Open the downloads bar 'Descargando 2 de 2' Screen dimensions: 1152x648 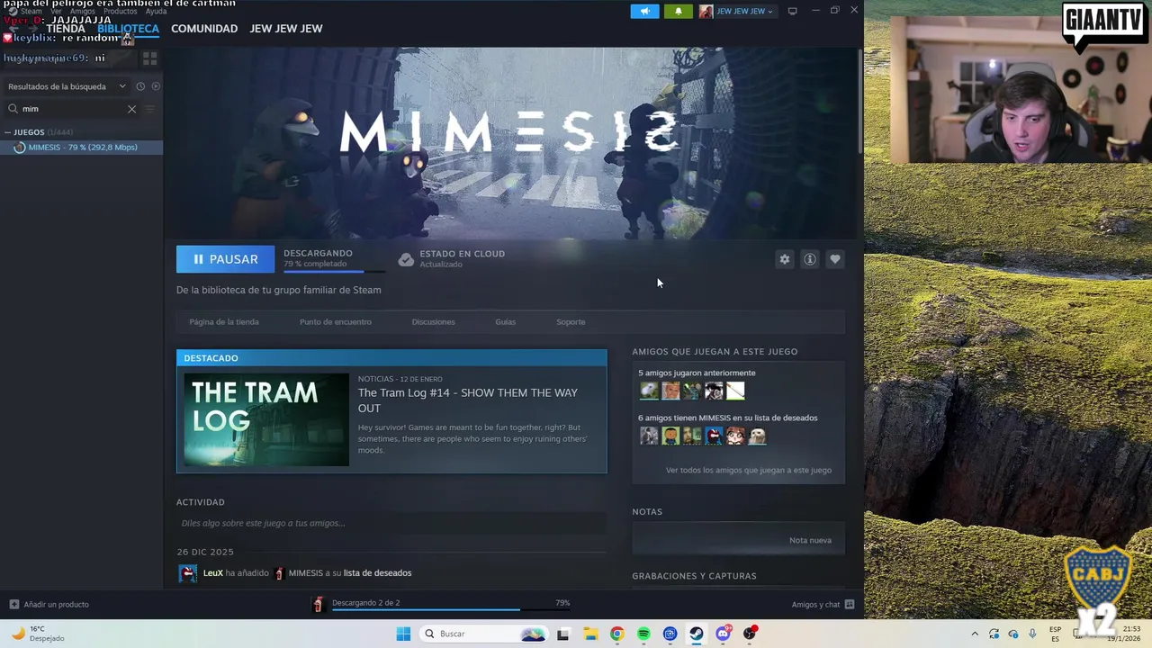pos(441,604)
